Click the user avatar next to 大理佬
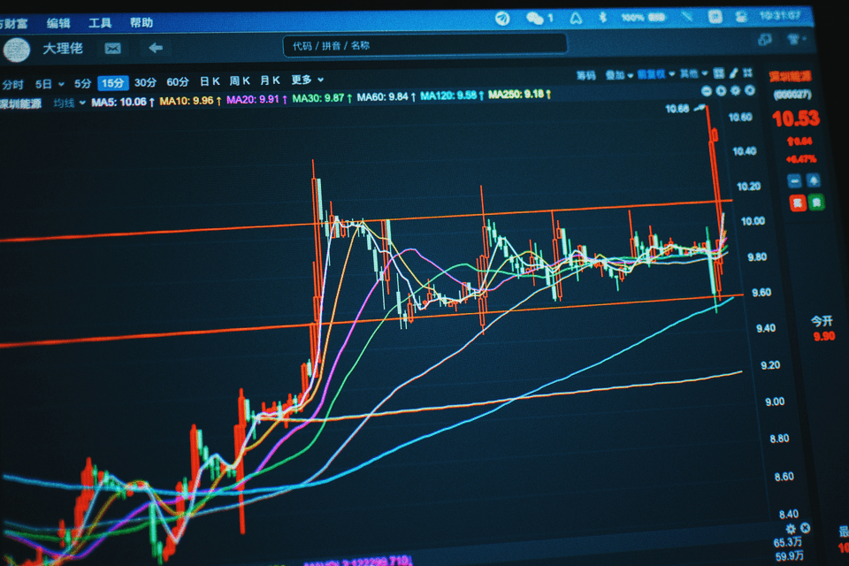This screenshot has width=849, height=566. click(16, 50)
